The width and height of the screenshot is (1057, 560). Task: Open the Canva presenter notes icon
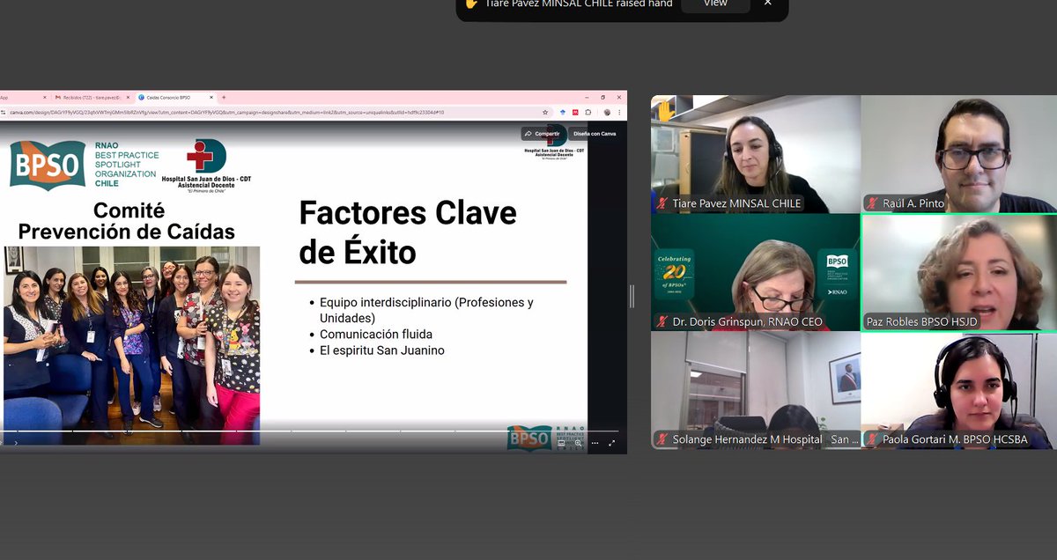click(561, 443)
